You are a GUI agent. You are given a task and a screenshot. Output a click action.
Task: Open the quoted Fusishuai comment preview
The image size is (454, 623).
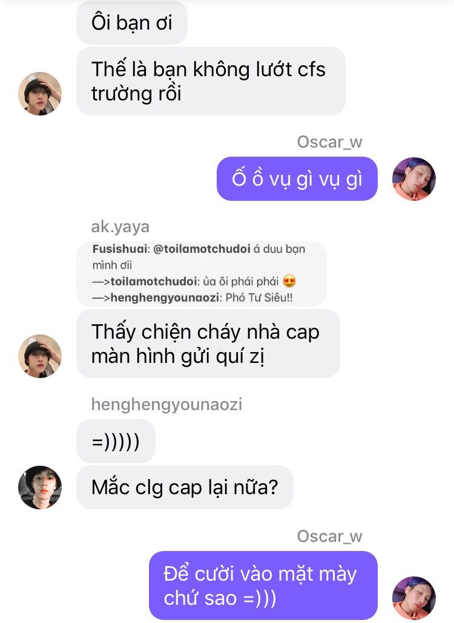coord(202,273)
